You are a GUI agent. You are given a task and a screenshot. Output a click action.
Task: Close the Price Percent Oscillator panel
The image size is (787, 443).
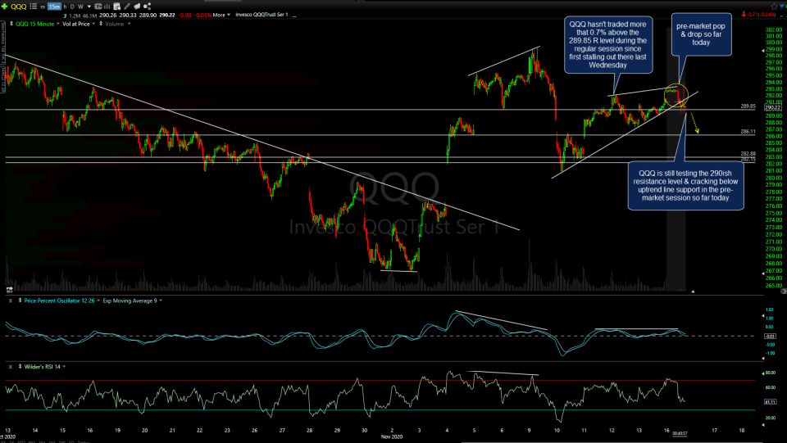pos(10,302)
